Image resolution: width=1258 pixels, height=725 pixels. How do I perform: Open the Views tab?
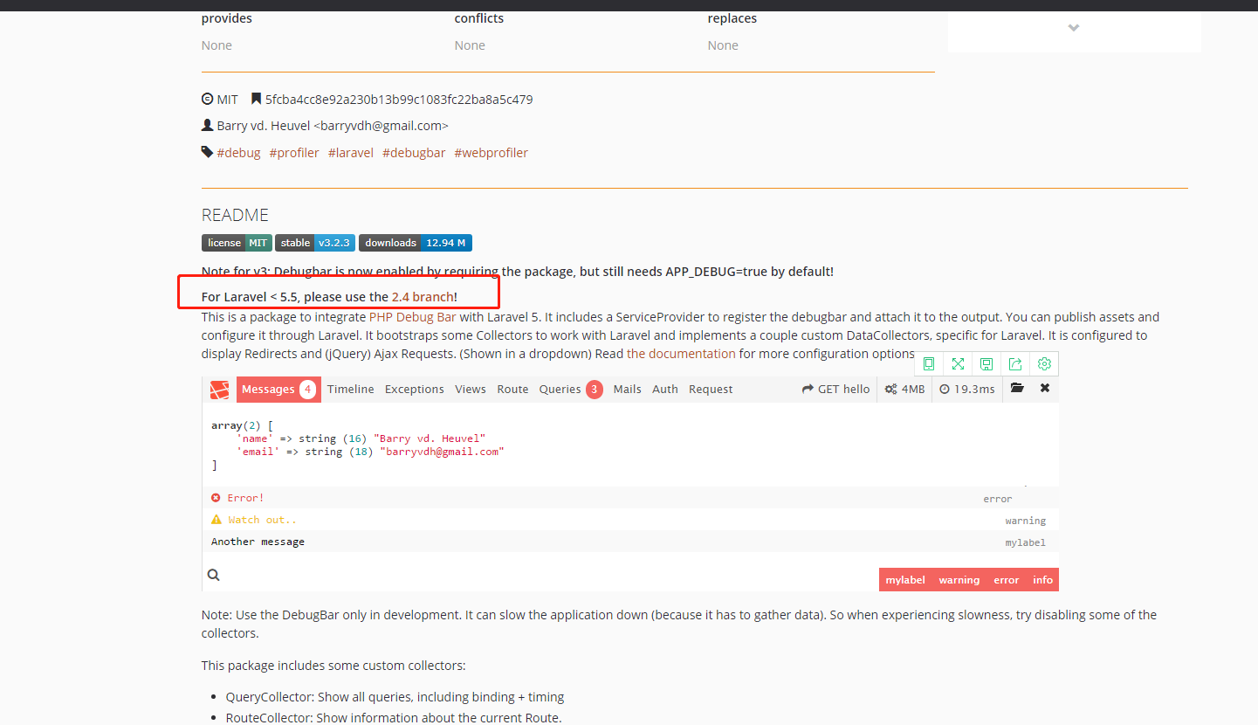tap(471, 390)
